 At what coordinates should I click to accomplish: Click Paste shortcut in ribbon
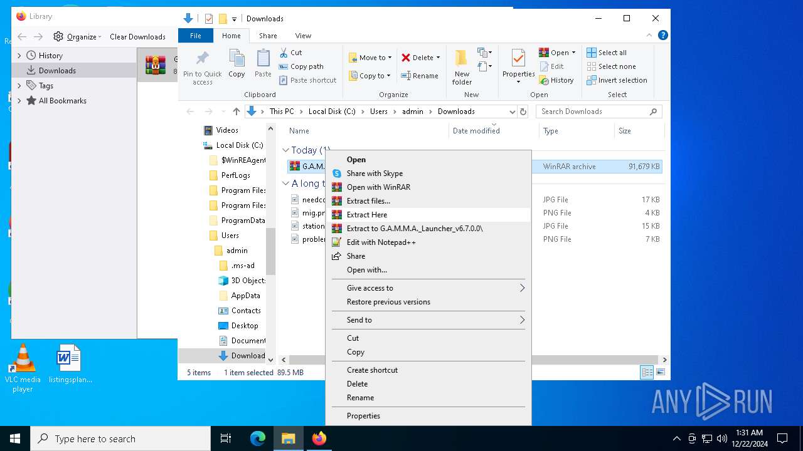tap(308, 80)
